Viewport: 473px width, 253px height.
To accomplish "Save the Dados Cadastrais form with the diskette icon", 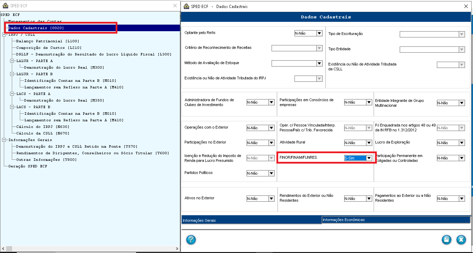I will [x=446, y=239].
